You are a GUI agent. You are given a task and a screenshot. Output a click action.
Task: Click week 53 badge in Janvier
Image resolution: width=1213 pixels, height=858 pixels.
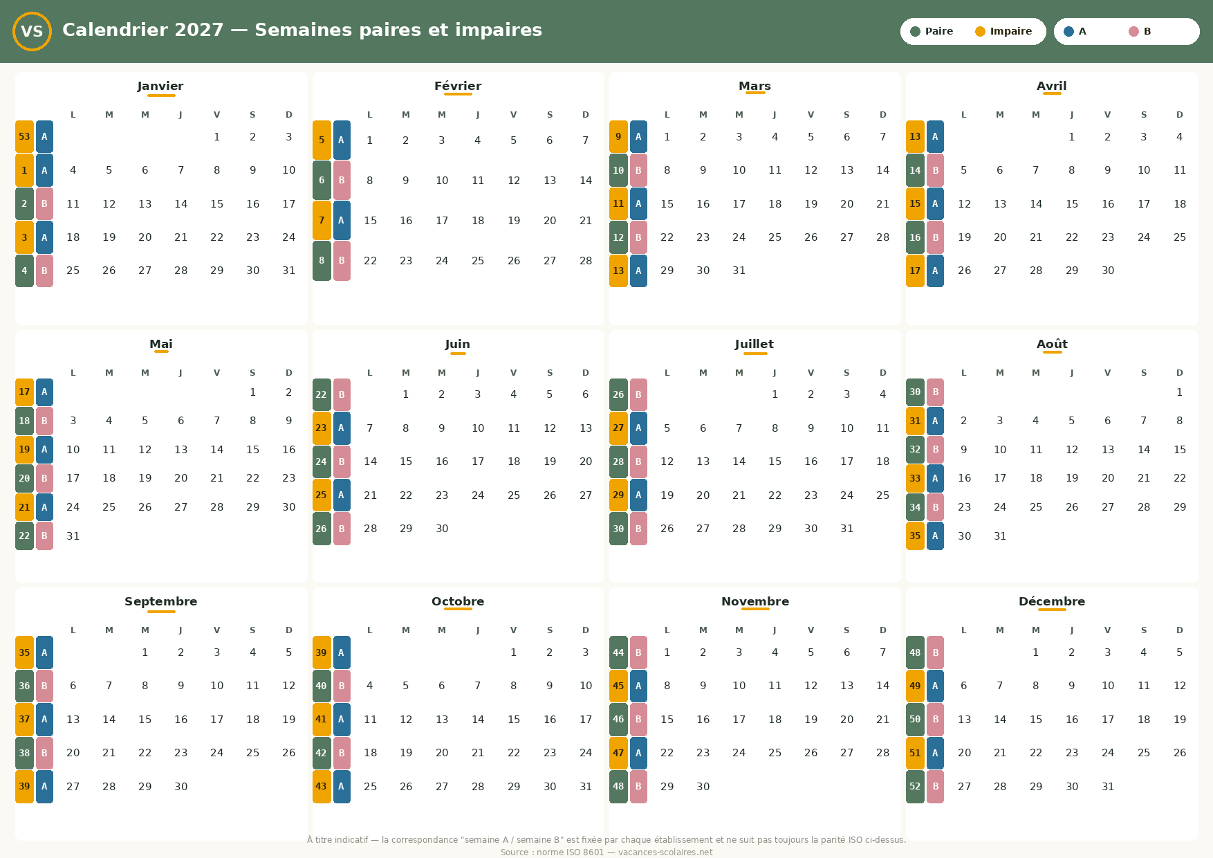pyautogui.click(x=24, y=137)
